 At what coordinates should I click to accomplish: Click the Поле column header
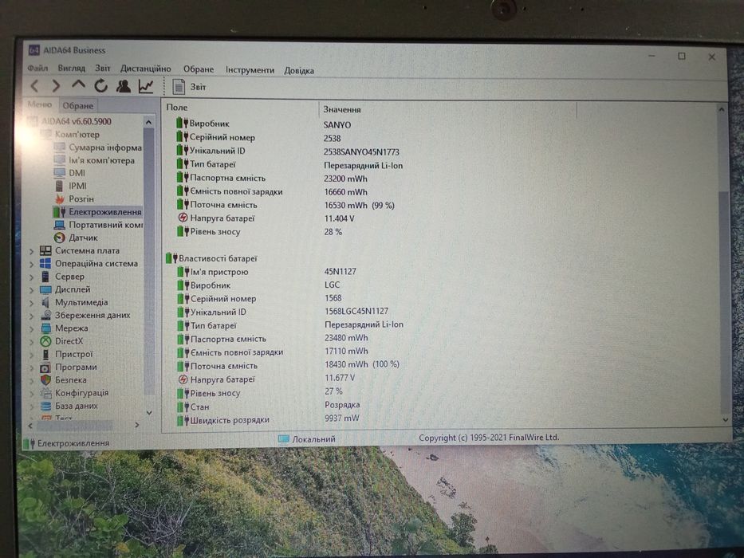[241, 108]
